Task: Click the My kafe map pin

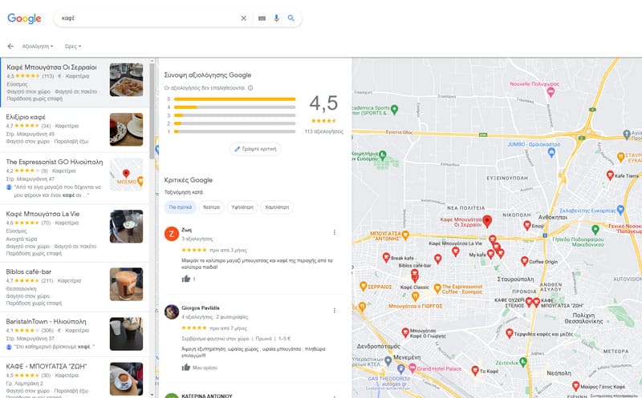Action: click(490, 255)
